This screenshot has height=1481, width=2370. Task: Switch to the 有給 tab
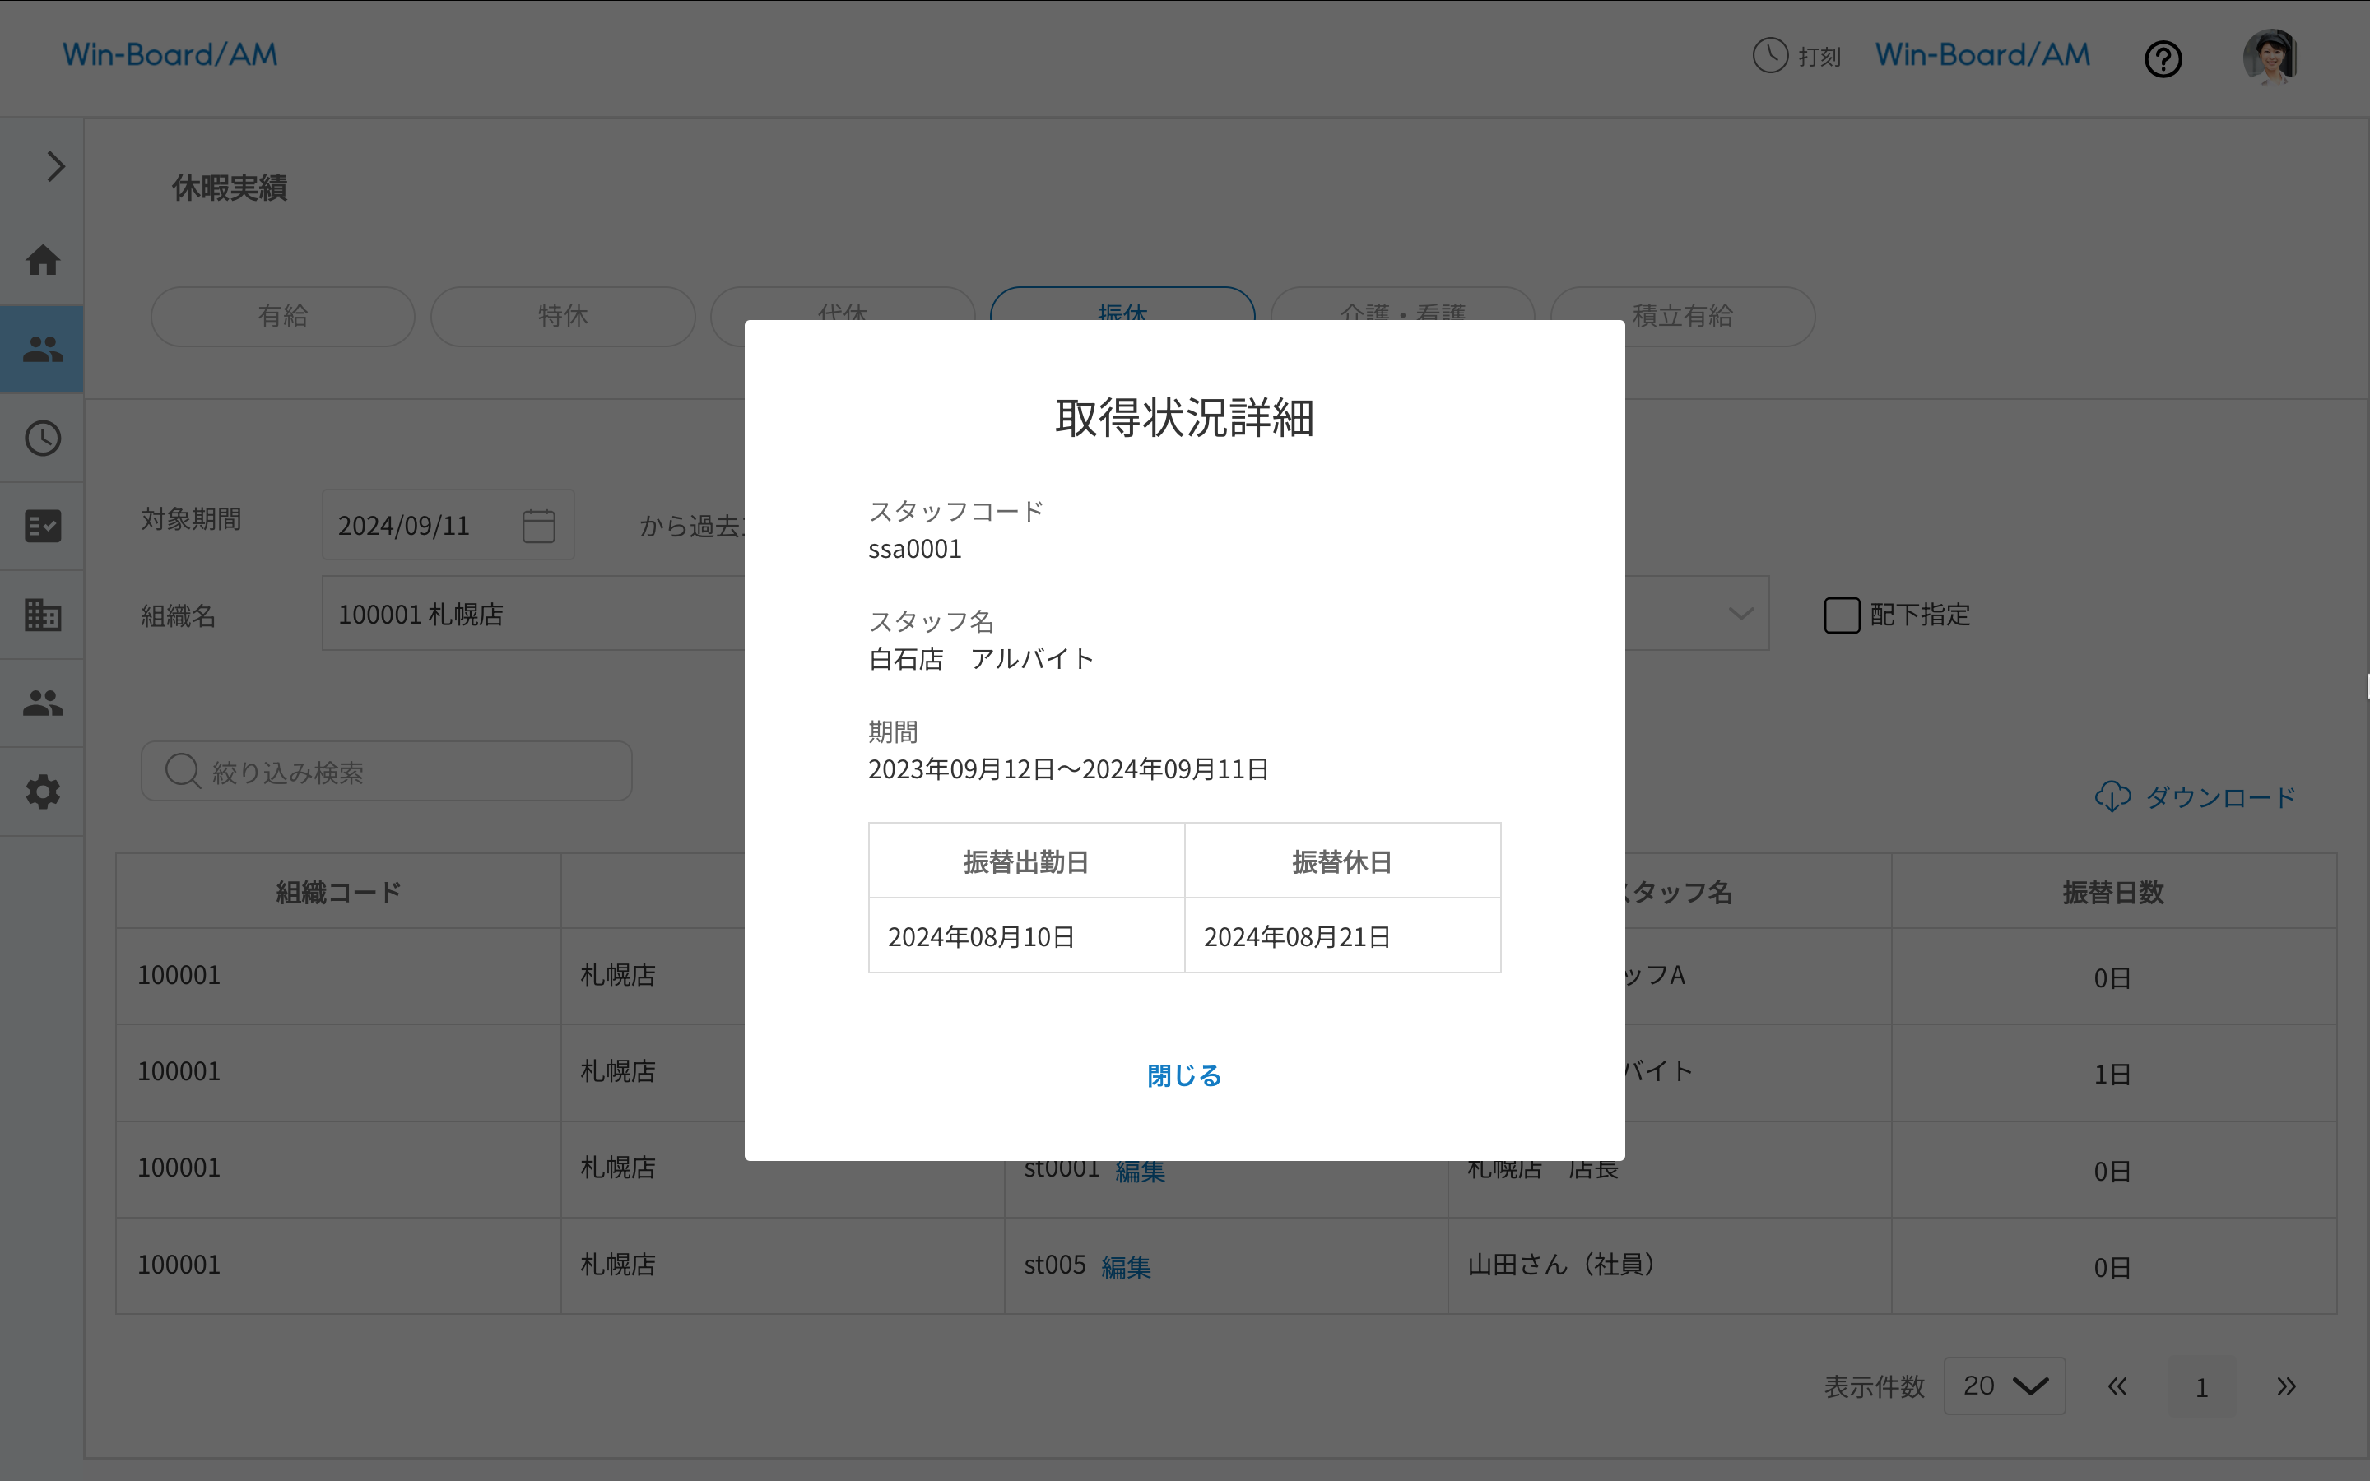pos(282,315)
